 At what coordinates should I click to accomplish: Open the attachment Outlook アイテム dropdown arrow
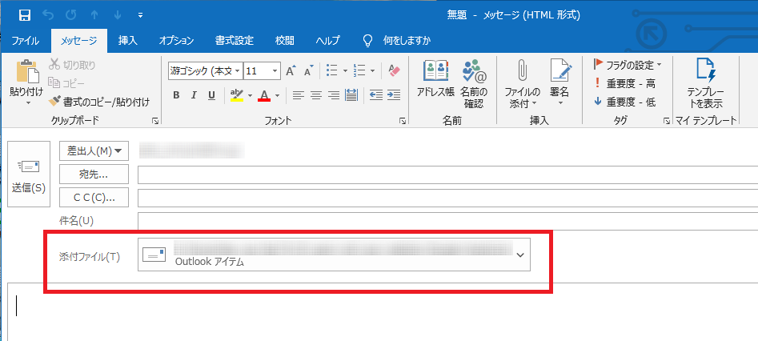[520, 255]
